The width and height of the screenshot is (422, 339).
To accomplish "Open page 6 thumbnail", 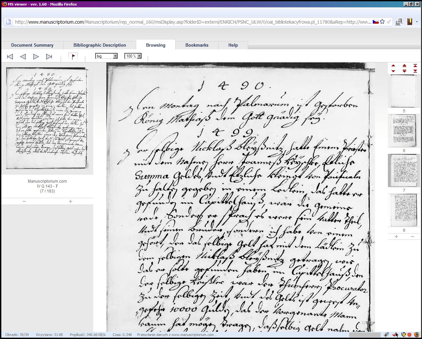I will (x=404, y=131).
